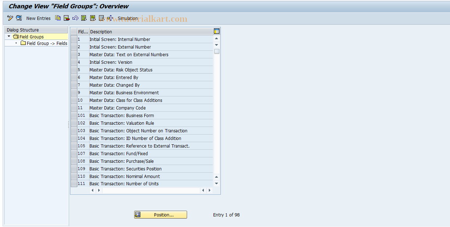Click the right-side horizontal scroll right arrow
Screen dimensions: 450x227
coord(210,190)
